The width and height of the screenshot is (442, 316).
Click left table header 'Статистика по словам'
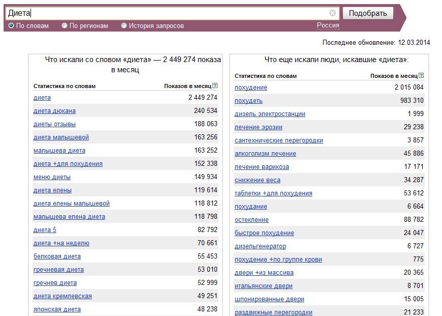click(65, 86)
